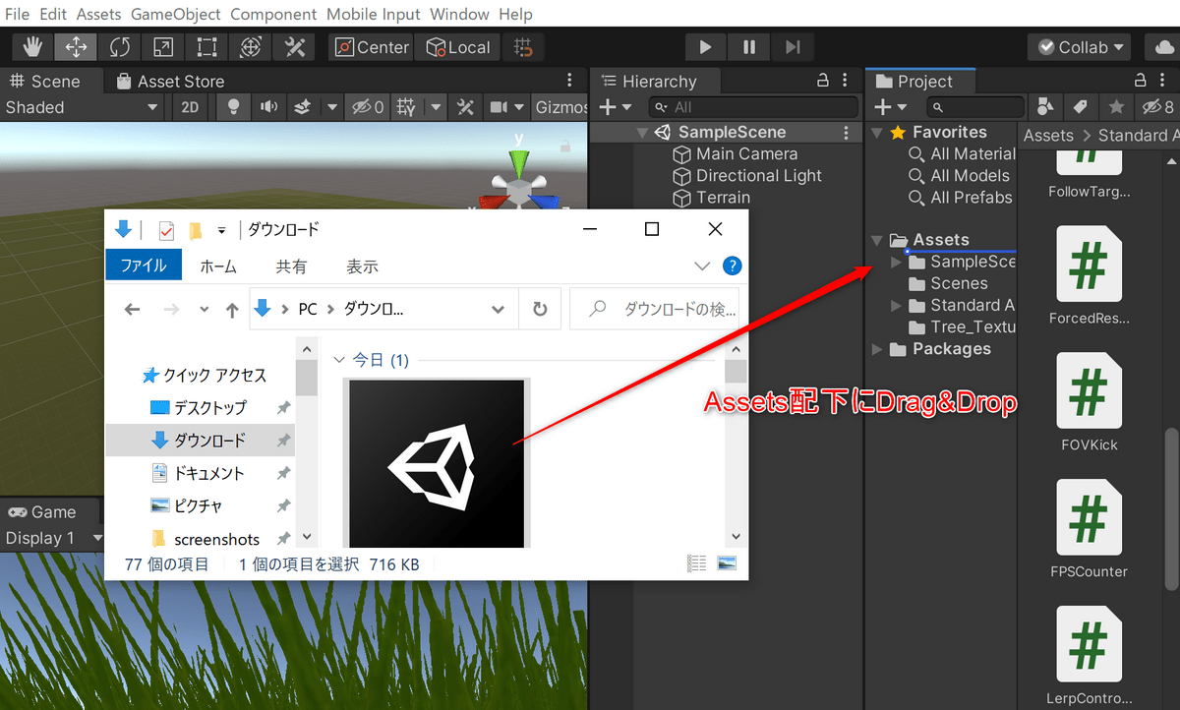The height and width of the screenshot is (710, 1180).
Task: Toggle Scene lighting bulb icon
Action: coord(234,107)
